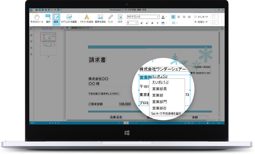Image resolution: width=255 pixels, height=154 pixels.
Task: Click the 請求書 heading text box
Action: [97, 60]
